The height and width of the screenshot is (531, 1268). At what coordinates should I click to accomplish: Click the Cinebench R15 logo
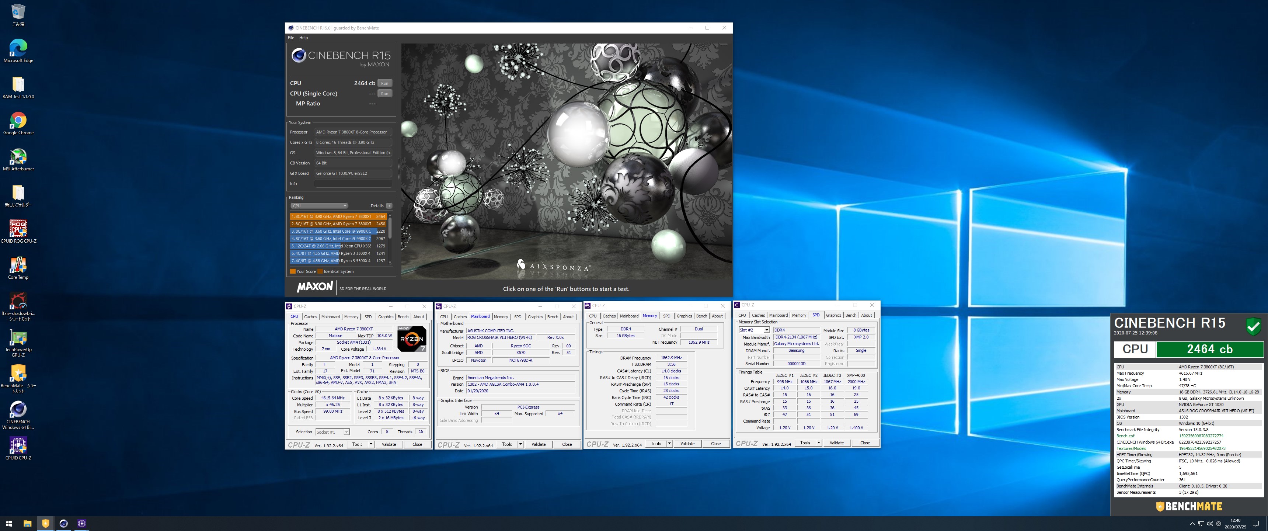coord(341,58)
